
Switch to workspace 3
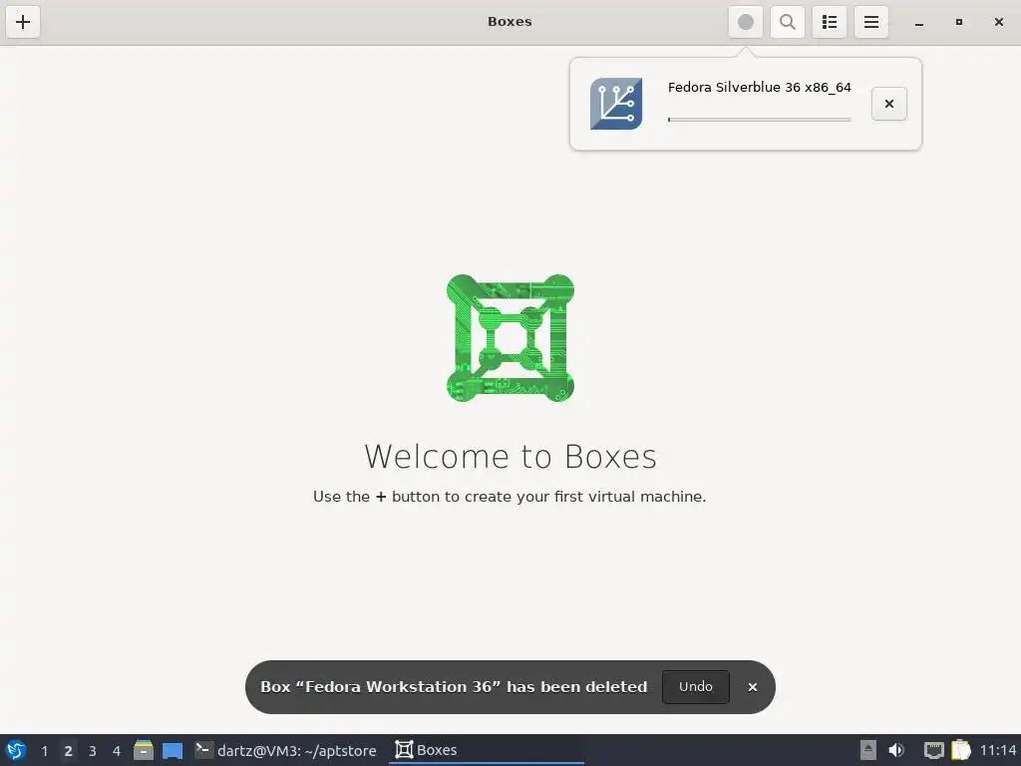93,751
